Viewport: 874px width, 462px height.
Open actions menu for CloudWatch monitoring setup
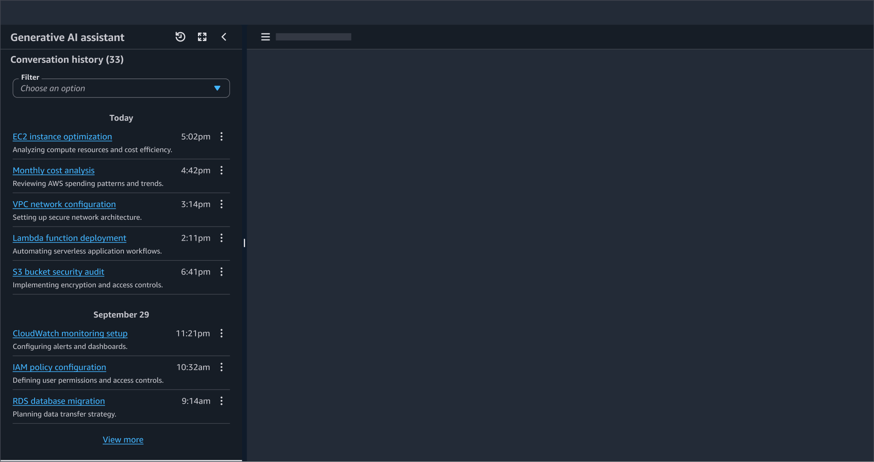click(221, 333)
